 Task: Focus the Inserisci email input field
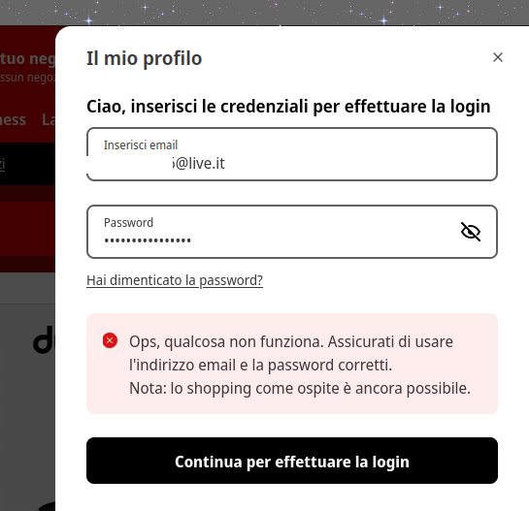click(292, 154)
